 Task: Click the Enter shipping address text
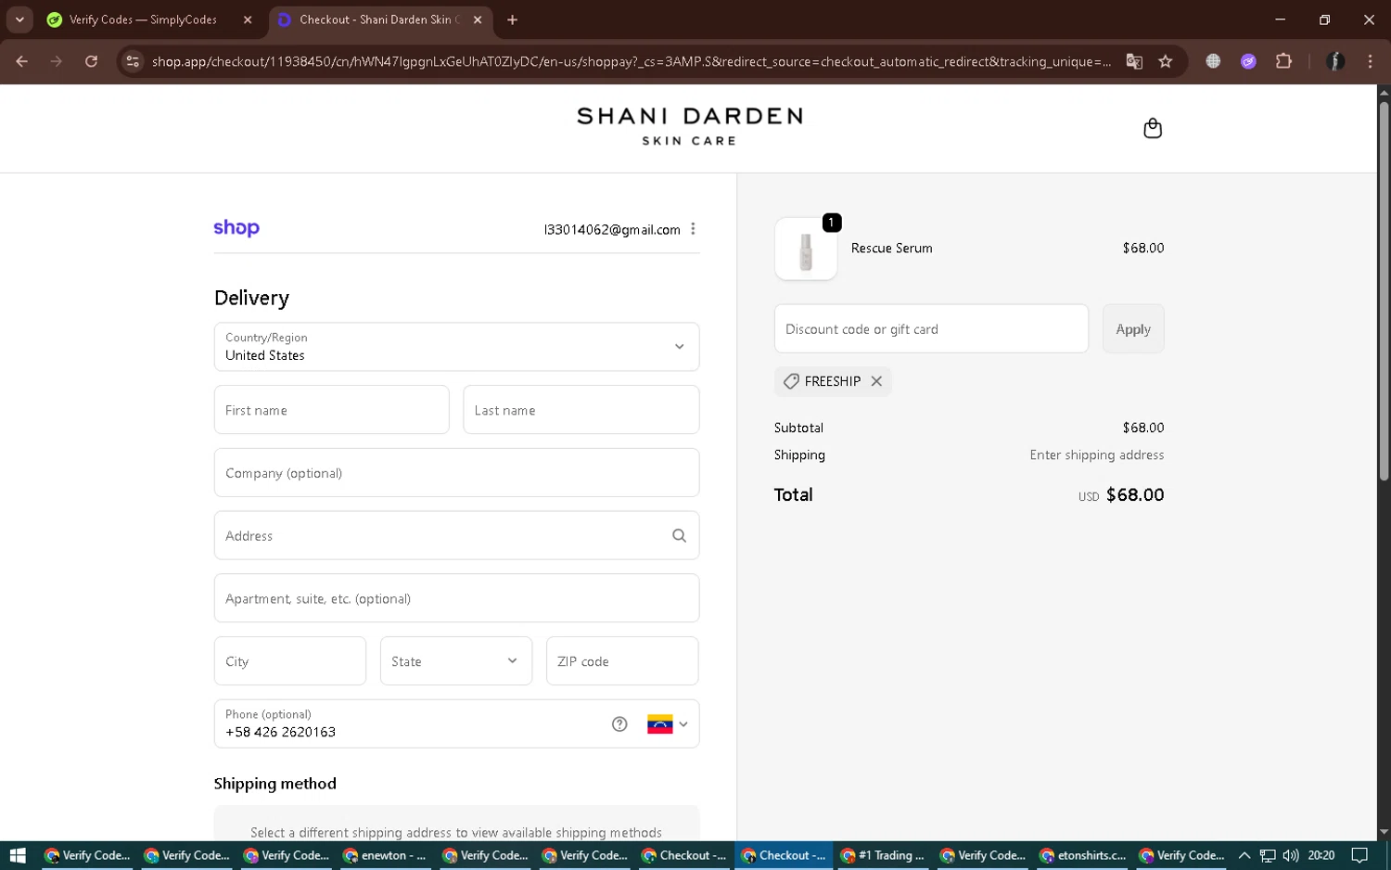coord(1097,455)
